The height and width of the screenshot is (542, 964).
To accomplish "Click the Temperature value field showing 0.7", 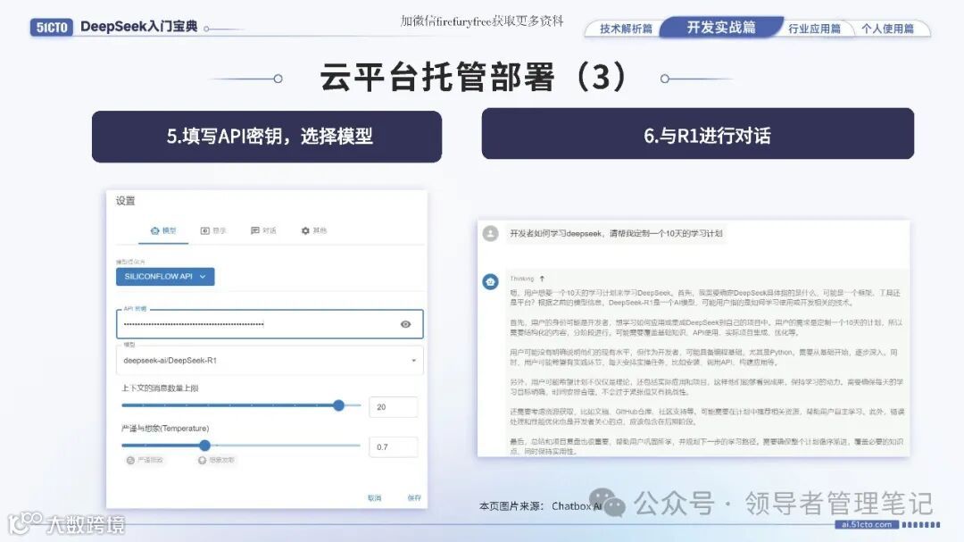I will [x=394, y=447].
